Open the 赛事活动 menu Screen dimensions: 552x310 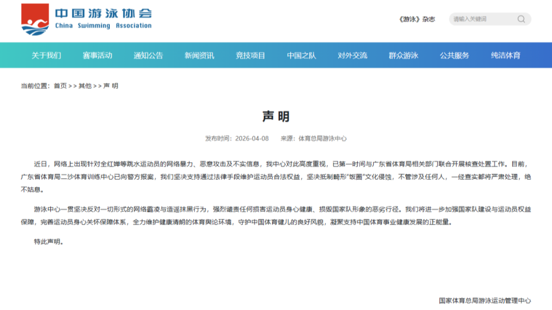pyautogui.click(x=98, y=55)
